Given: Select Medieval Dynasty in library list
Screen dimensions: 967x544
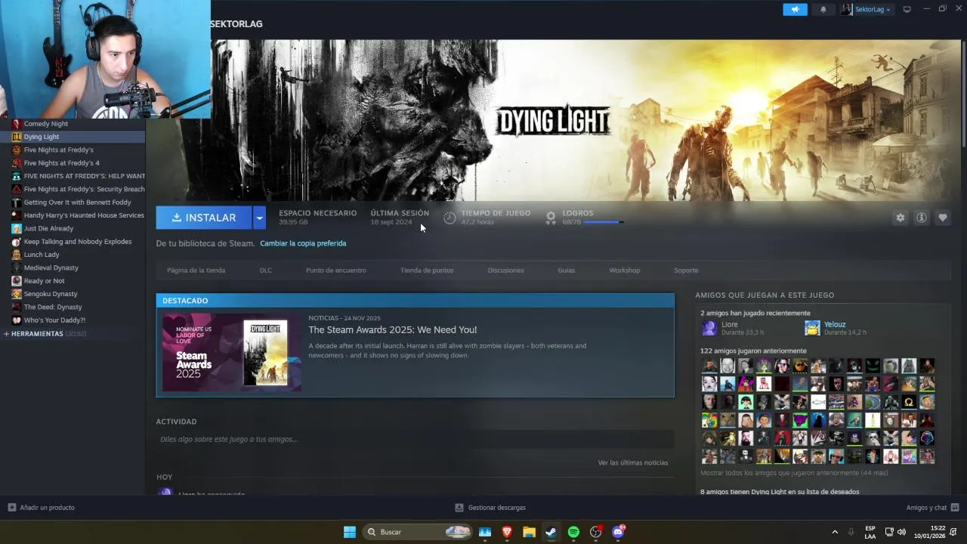Looking at the screenshot, I should click(73, 267).
